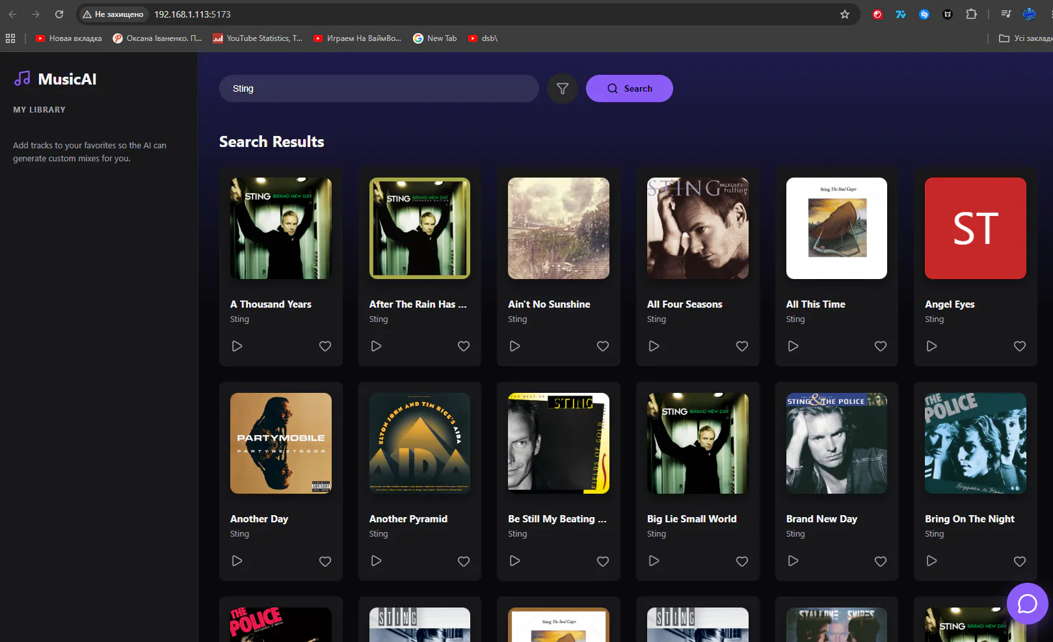Heart the Brand New Day track
This screenshot has height=642, width=1053.
[881, 561]
